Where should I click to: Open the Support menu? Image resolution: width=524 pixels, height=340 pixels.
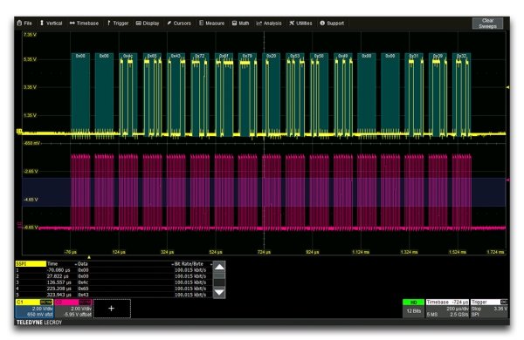[332, 23]
